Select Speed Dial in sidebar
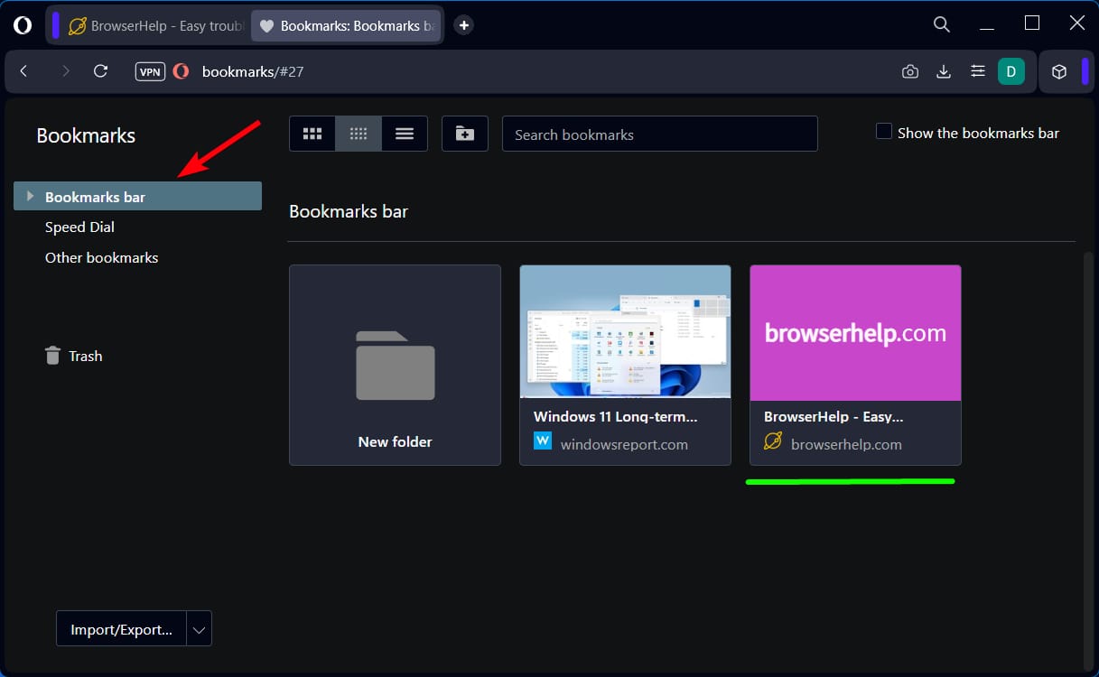 (79, 227)
